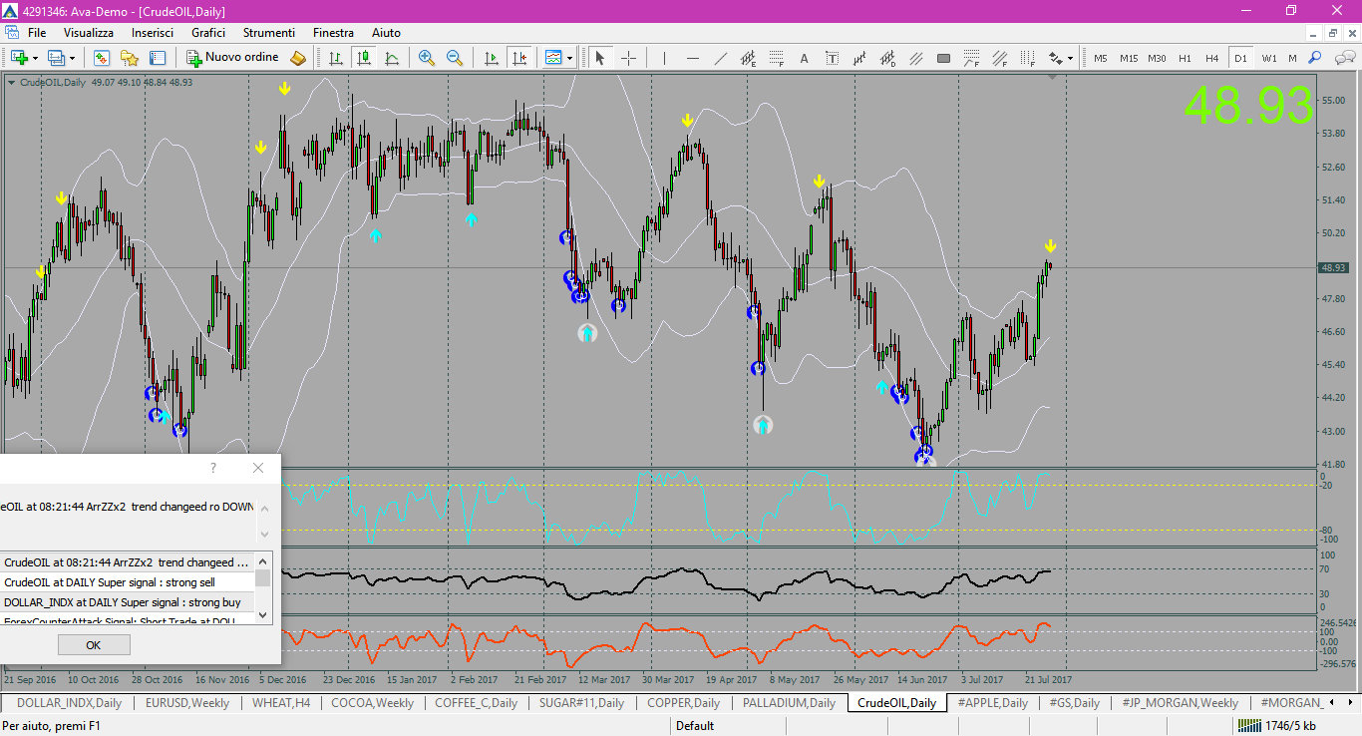Click the gray chart shift triangle marker
This screenshot has height=736, width=1362.
(1052, 77)
